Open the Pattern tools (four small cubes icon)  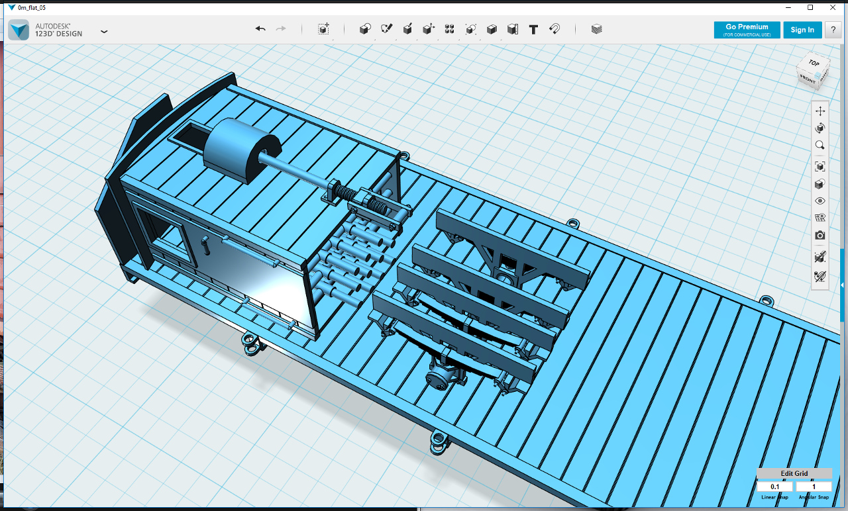(x=449, y=29)
